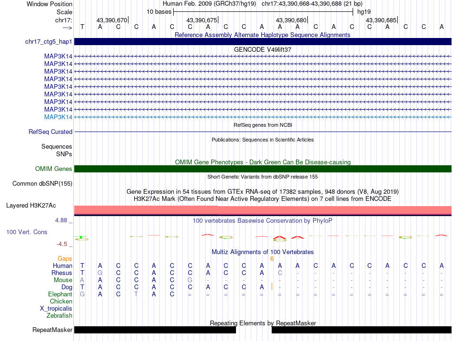Screen dimensions: 452x341
Task: Click the 43,390,675 ruler position
Action: 202,20
